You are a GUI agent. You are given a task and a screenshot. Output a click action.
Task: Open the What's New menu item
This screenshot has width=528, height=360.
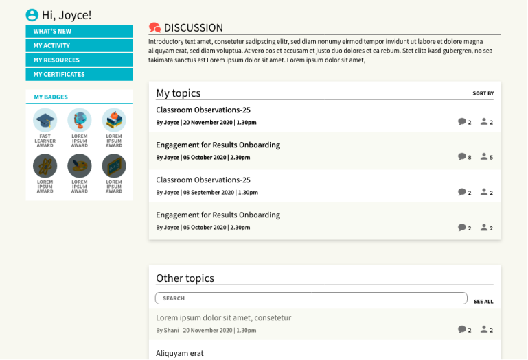(79, 32)
